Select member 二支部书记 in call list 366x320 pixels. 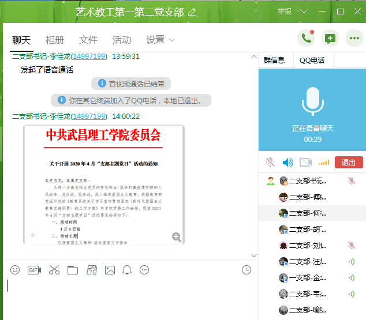(312, 181)
